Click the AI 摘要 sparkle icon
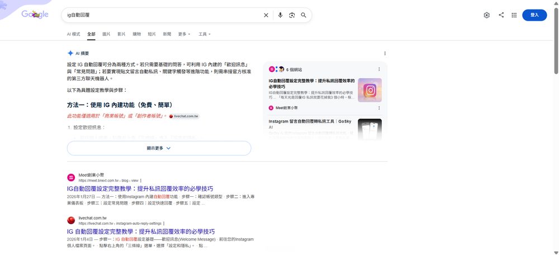Viewport: 559px width, 255px height. (70, 53)
